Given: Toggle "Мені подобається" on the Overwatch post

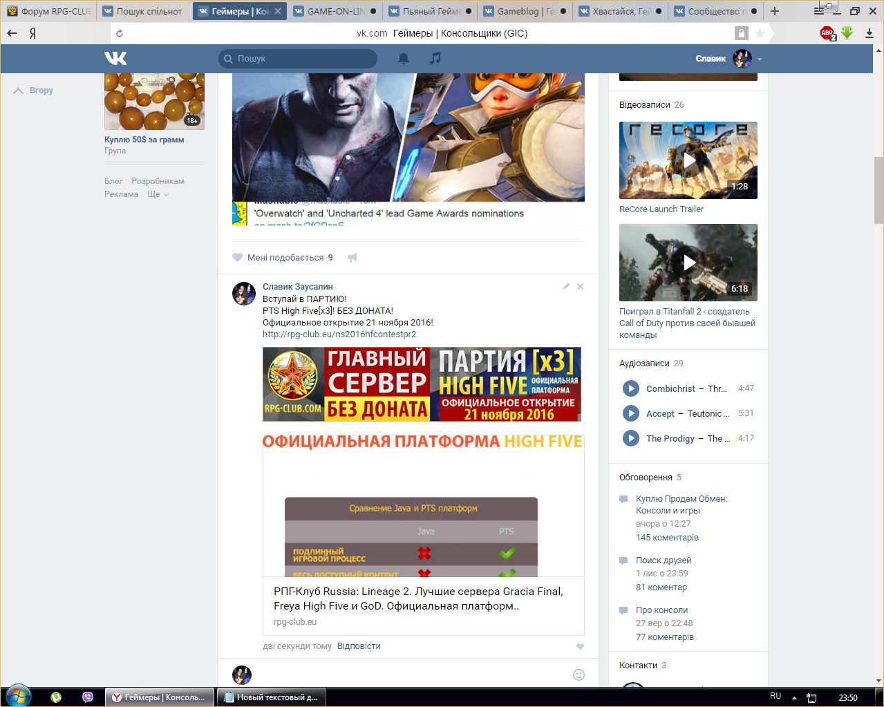Looking at the screenshot, I should click(283, 258).
